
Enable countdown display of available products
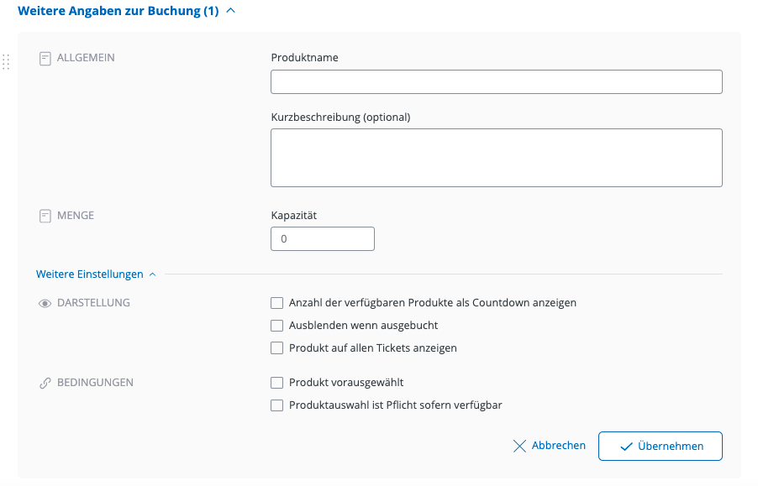click(x=276, y=303)
